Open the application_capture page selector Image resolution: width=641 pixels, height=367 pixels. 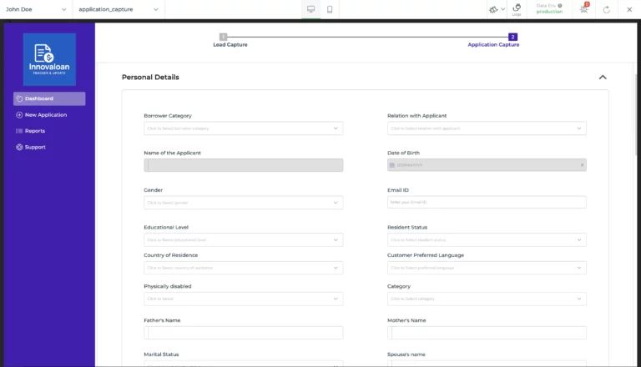pyautogui.click(x=118, y=9)
